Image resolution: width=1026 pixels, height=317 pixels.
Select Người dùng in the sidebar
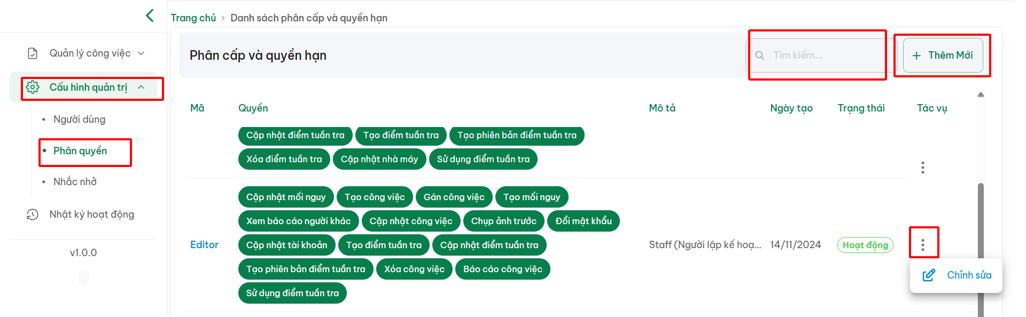pos(79,120)
